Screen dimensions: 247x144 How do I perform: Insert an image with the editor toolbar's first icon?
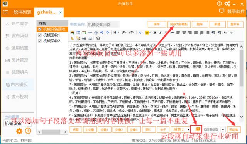72,33
